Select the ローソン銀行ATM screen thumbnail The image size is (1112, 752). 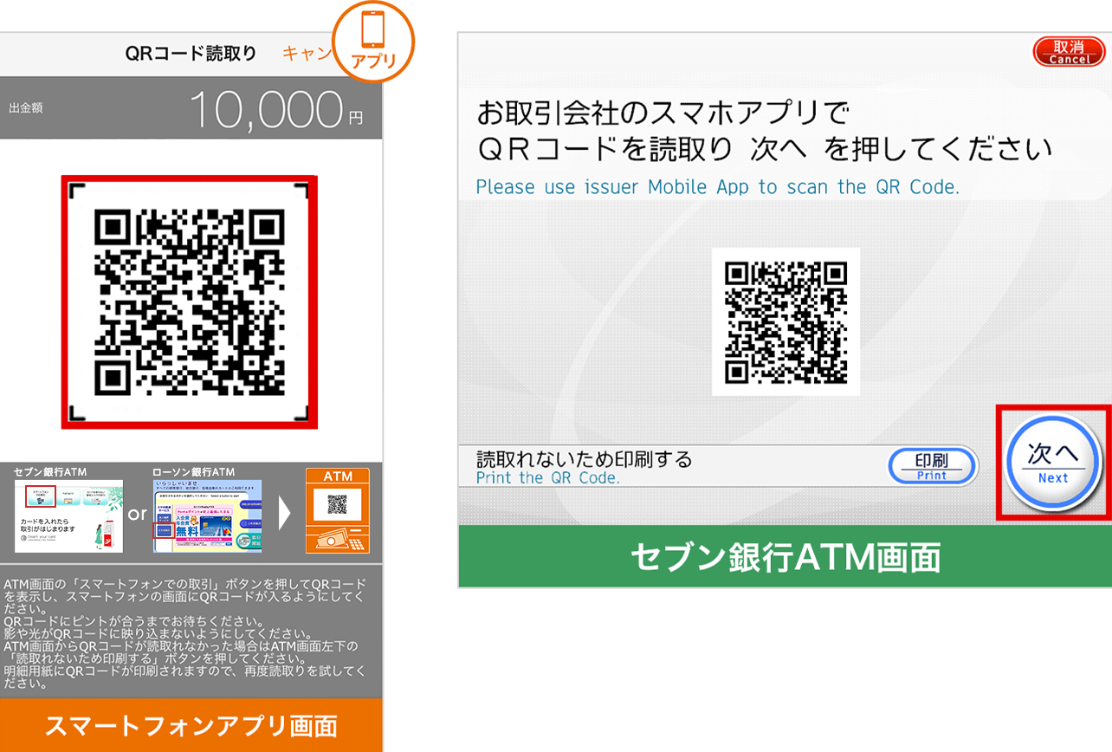point(207,516)
